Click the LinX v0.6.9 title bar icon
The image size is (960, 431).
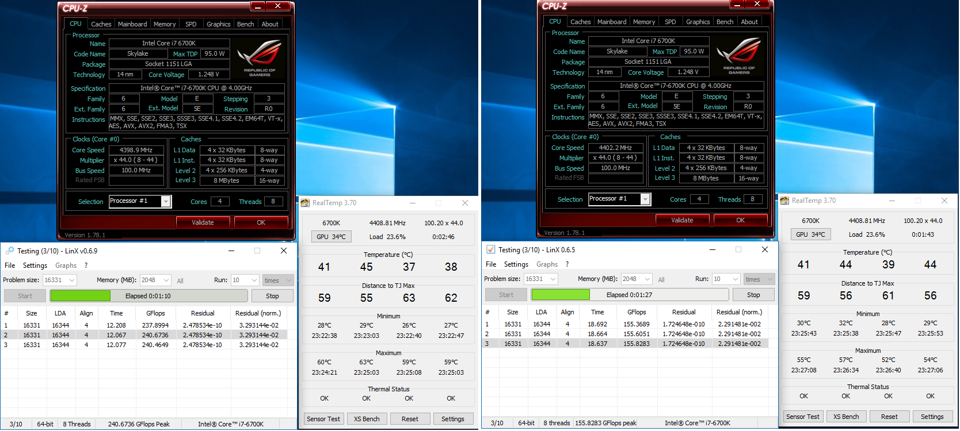[10, 251]
